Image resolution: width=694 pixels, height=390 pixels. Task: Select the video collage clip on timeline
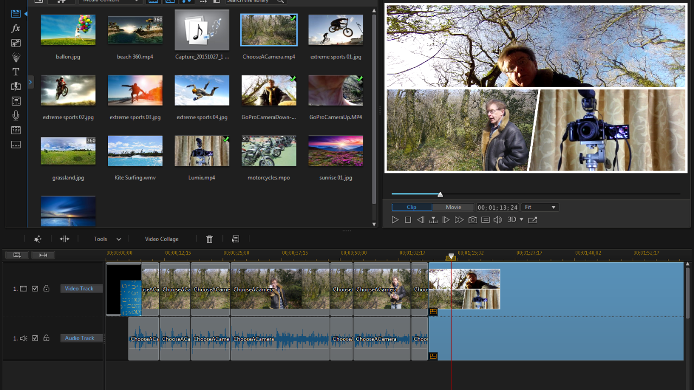tap(464, 289)
